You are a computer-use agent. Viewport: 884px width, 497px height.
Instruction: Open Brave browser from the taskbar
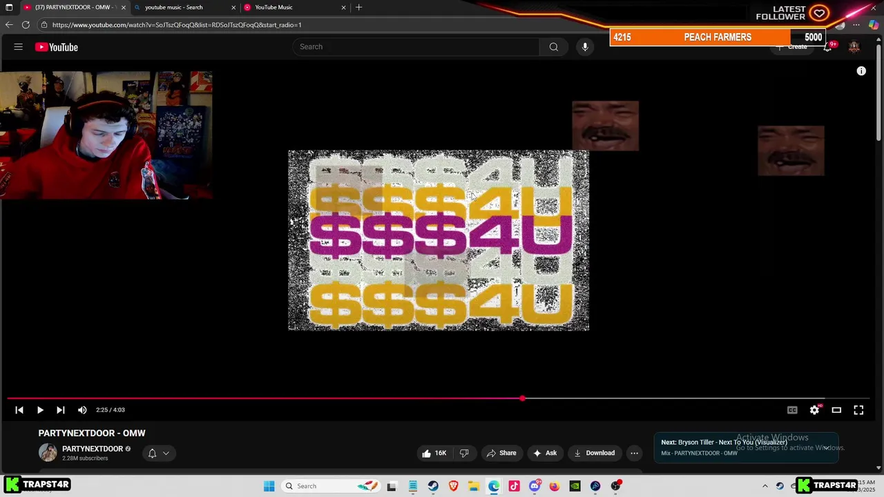(x=453, y=486)
